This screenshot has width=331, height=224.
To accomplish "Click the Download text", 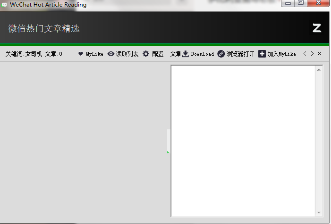I will 202,54.
